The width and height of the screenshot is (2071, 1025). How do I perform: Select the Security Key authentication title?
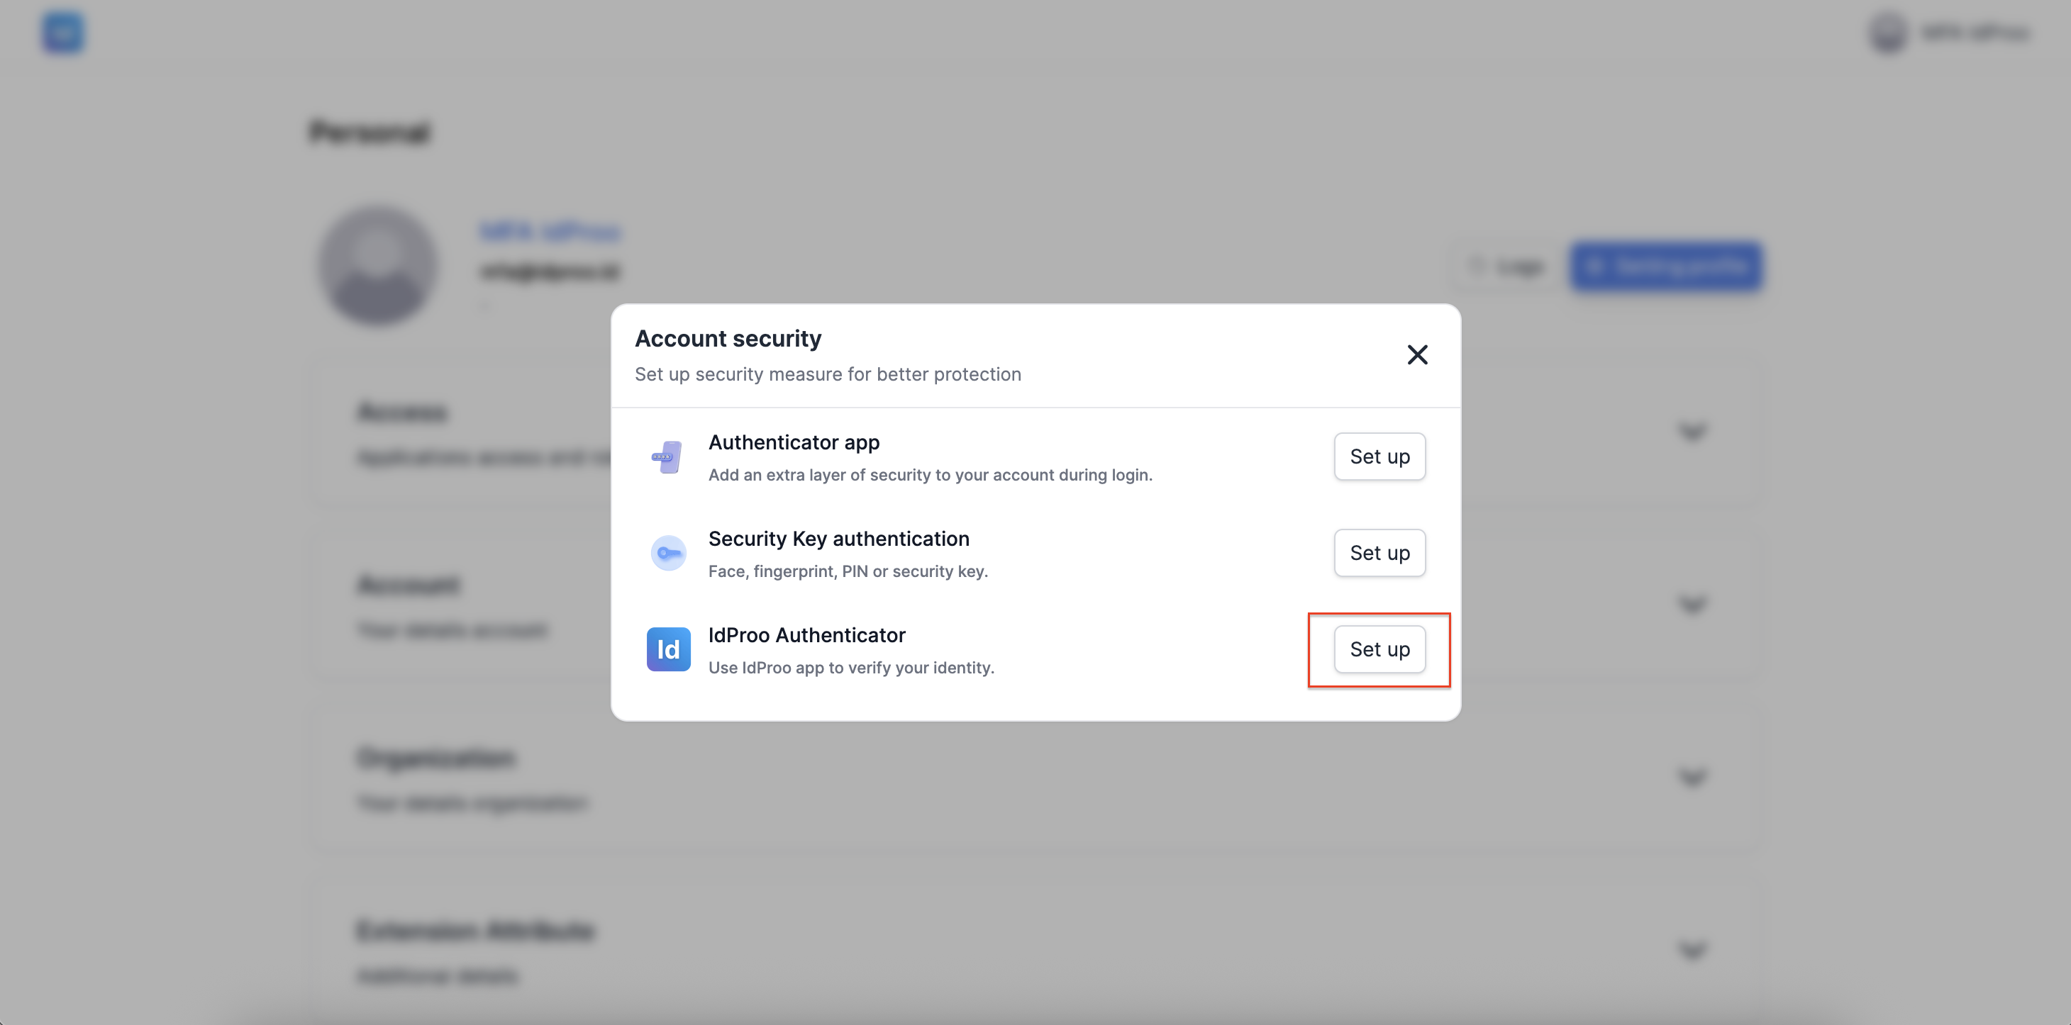coord(838,538)
